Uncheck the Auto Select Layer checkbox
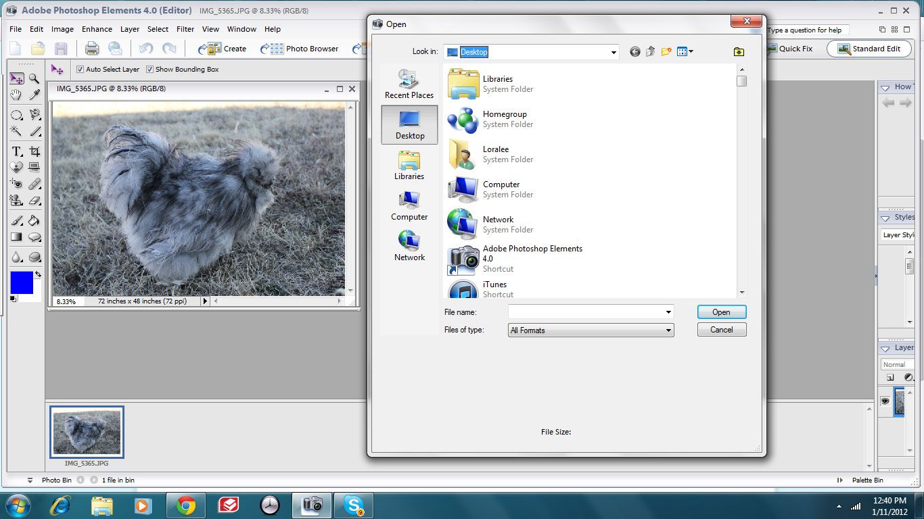The height and width of the screenshot is (519, 924). (80, 70)
